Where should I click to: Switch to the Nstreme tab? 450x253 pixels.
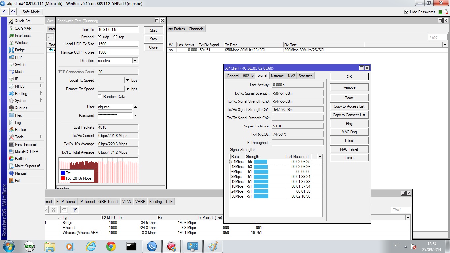pos(277,76)
